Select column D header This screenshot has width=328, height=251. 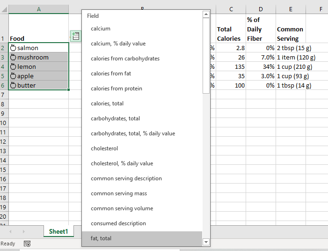261,9
